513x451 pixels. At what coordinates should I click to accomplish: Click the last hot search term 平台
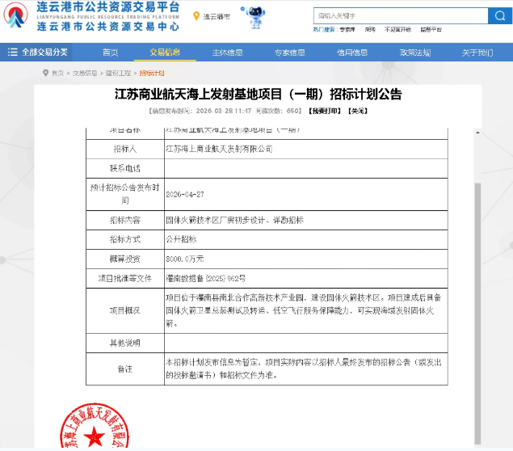(x=431, y=30)
